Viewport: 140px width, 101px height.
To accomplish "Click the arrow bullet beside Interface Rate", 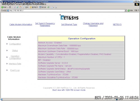I will click(7, 64).
